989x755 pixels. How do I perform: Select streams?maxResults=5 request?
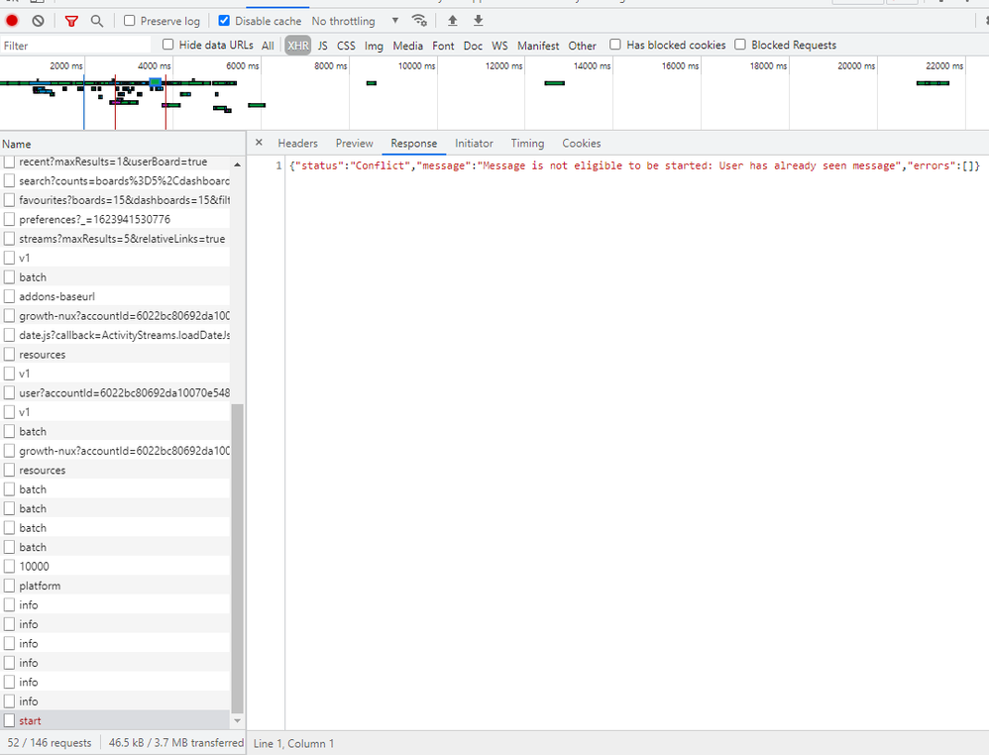[x=115, y=239]
